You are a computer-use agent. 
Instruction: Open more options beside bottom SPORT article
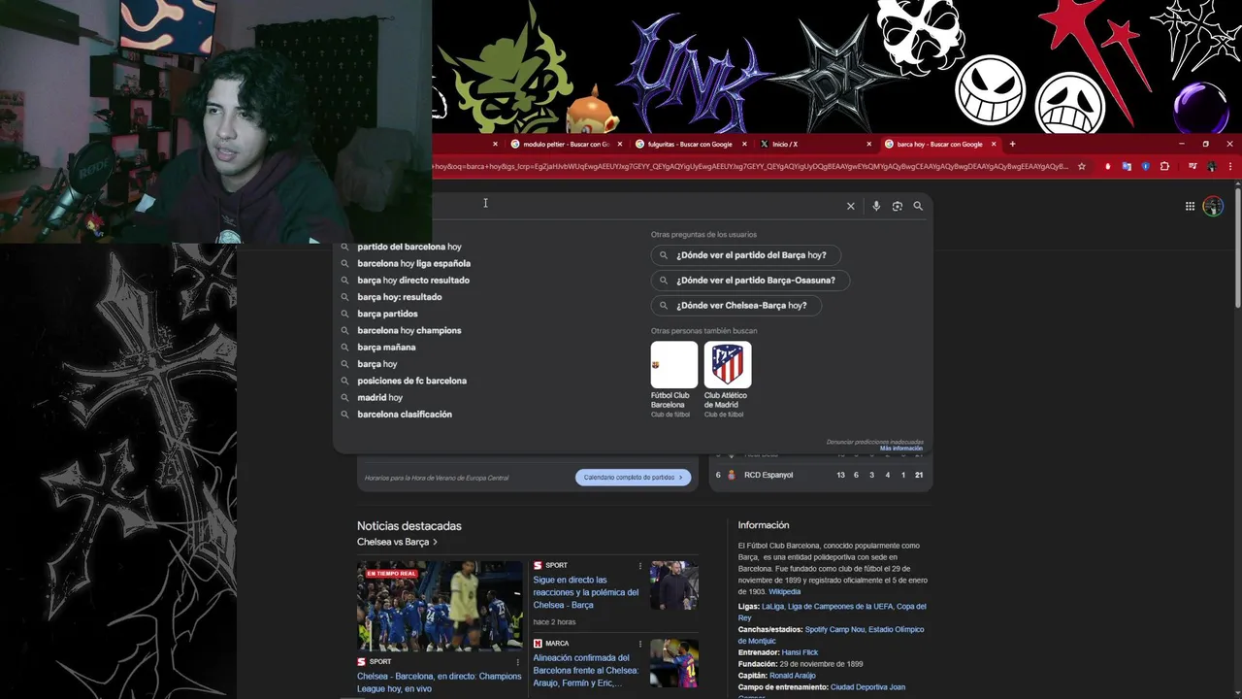point(517,662)
